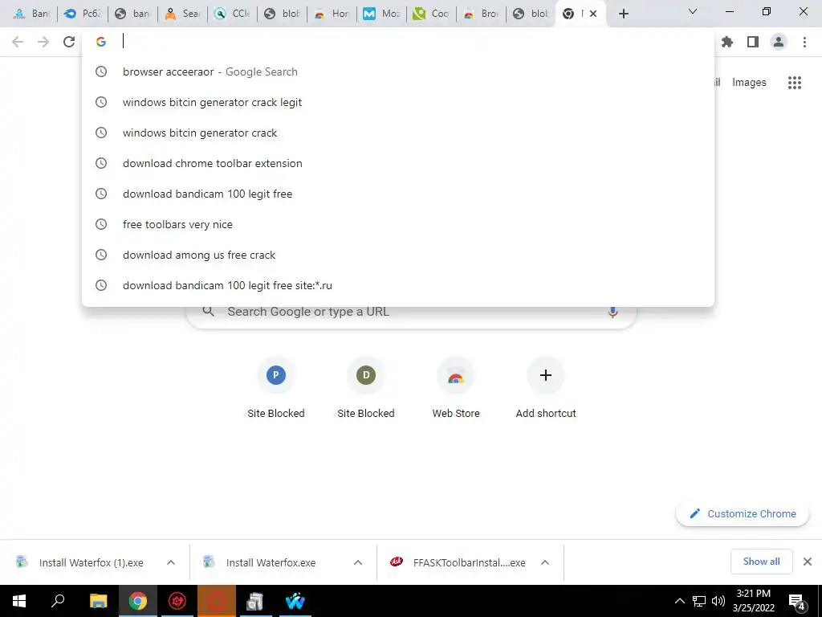This screenshot has width=822, height=617.
Task: Open Site Blocked shortcut with D icon
Action: point(366,388)
